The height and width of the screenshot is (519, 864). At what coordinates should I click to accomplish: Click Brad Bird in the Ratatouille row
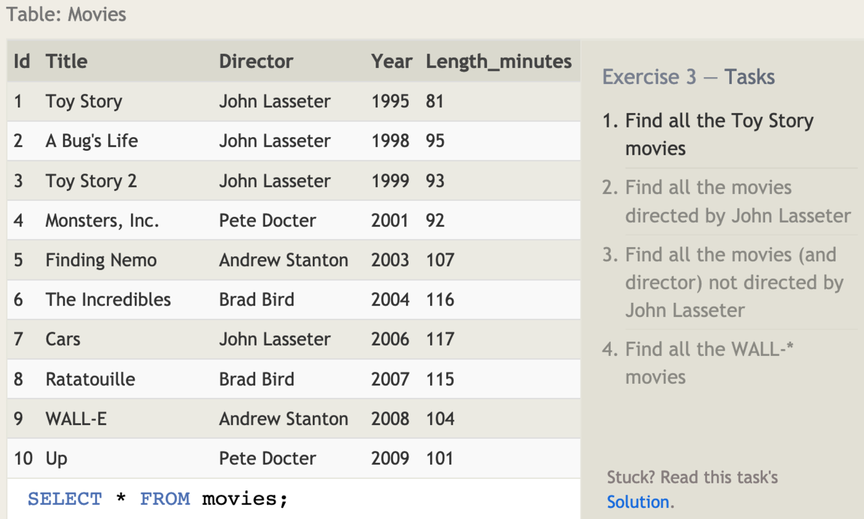[x=256, y=379]
